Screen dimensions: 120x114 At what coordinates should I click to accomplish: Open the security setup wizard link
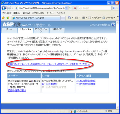click(x=49, y=64)
